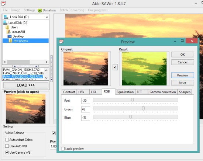Click the '<' copy result arrow button
203x161 pixels.
[x=115, y=67]
